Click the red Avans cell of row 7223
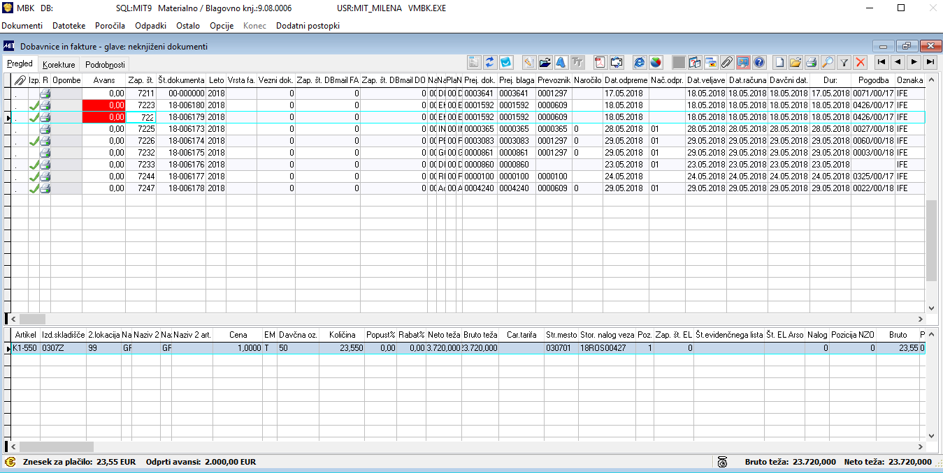Viewport: 943px width, 473px height. 104,105
